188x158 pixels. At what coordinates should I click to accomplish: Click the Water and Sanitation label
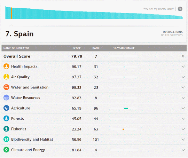[x=30, y=87]
